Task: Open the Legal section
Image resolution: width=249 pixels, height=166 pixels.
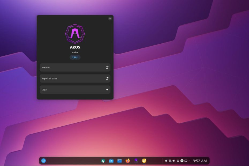Action: click(x=75, y=90)
